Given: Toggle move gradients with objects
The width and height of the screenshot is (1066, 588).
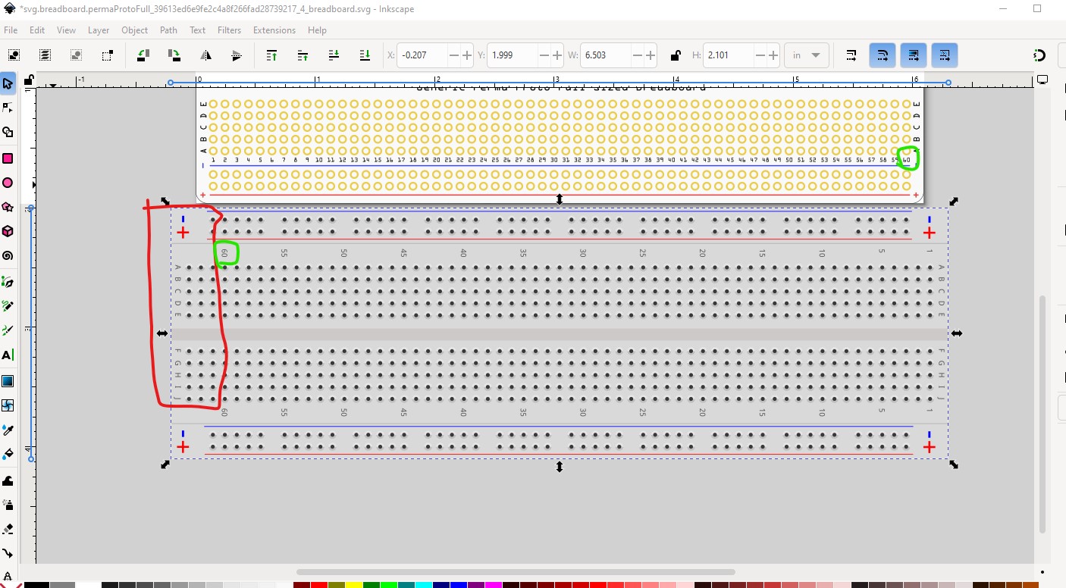Looking at the screenshot, I should [x=914, y=55].
